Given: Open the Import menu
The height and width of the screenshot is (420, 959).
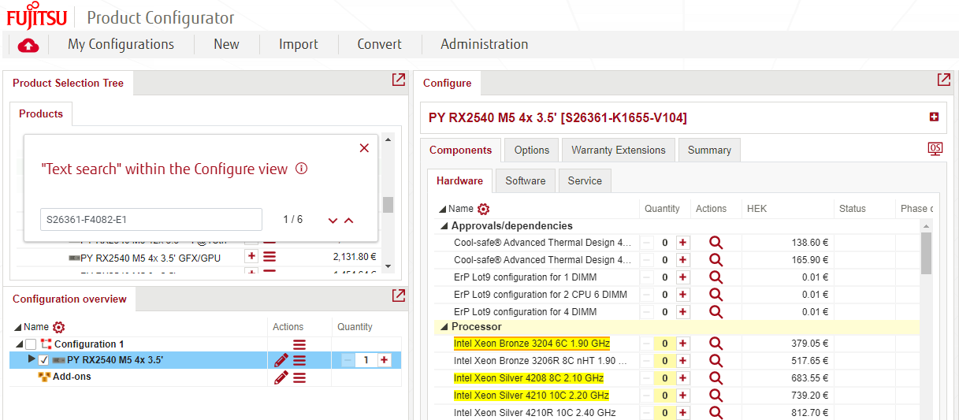Looking at the screenshot, I should pos(299,44).
